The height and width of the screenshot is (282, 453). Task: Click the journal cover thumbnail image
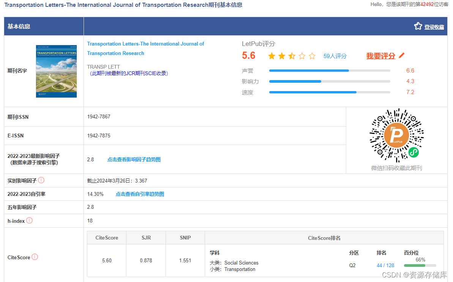click(56, 71)
